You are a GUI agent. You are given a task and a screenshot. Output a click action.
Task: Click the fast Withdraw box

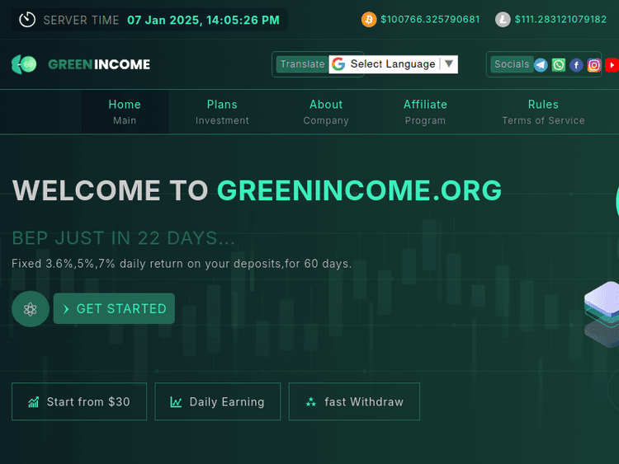[x=354, y=401]
